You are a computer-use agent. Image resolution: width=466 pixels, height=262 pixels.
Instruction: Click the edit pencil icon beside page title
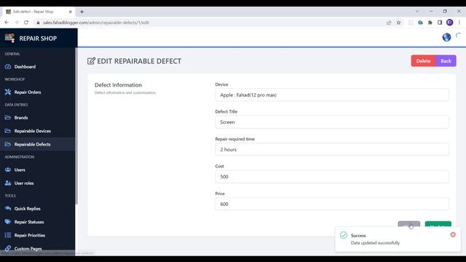coord(91,61)
